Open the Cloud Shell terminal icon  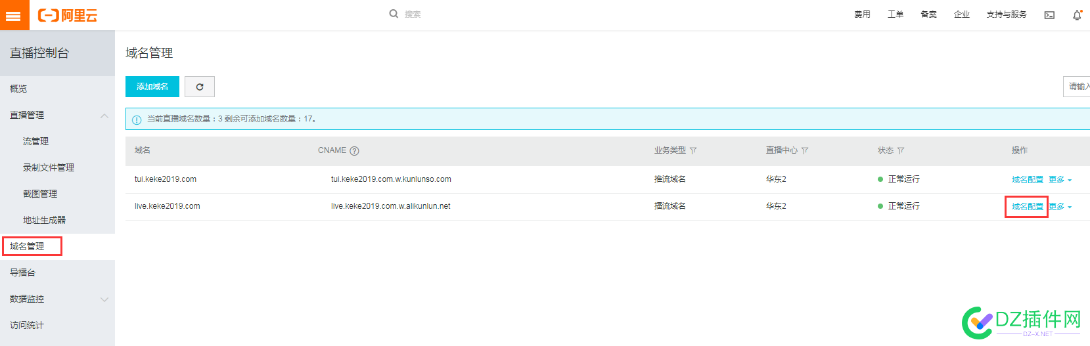point(1049,15)
